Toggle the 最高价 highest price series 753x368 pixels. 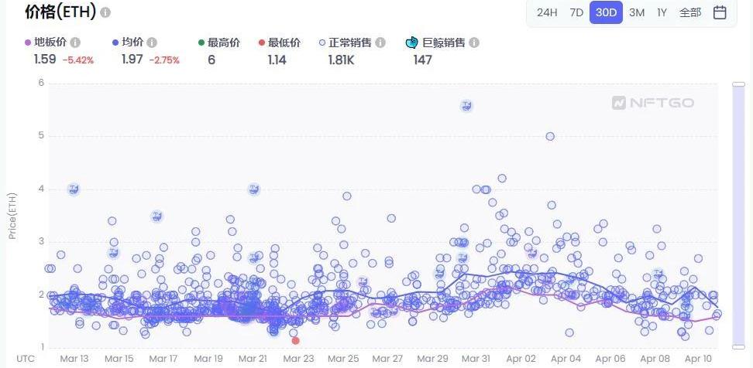click(x=223, y=43)
